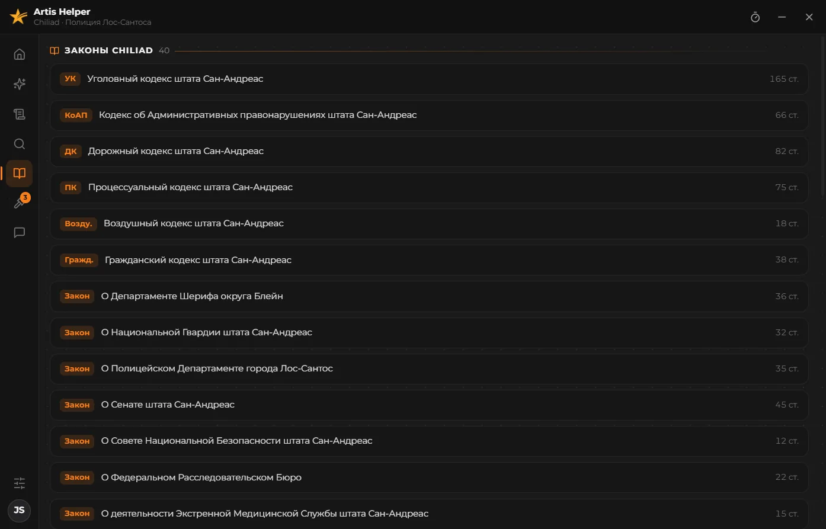Click the stopwatch timer icon in title bar
This screenshot has width=826, height=529.
[x=755, y=17]
